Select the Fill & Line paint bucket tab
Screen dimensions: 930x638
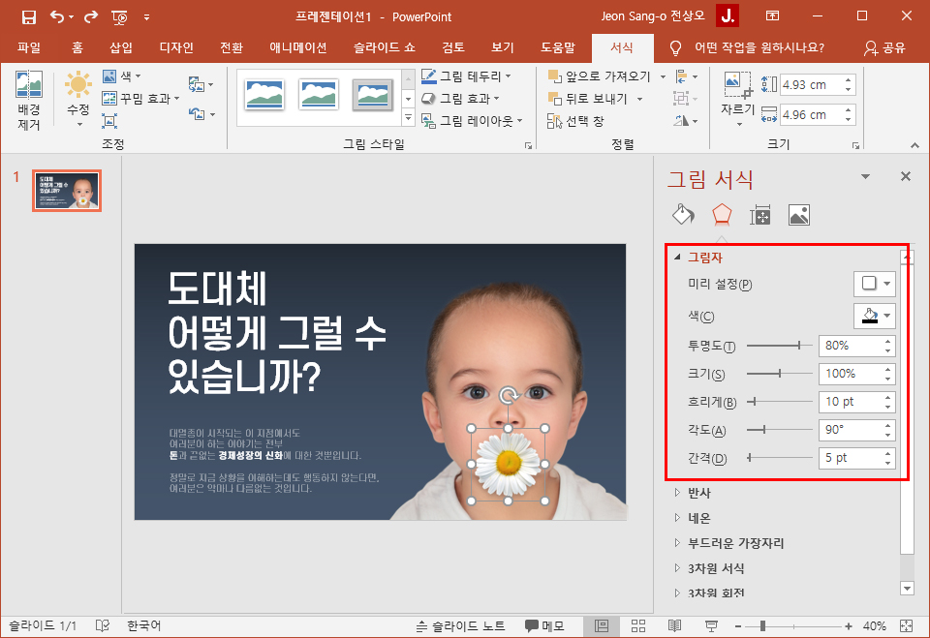point(683,215)
